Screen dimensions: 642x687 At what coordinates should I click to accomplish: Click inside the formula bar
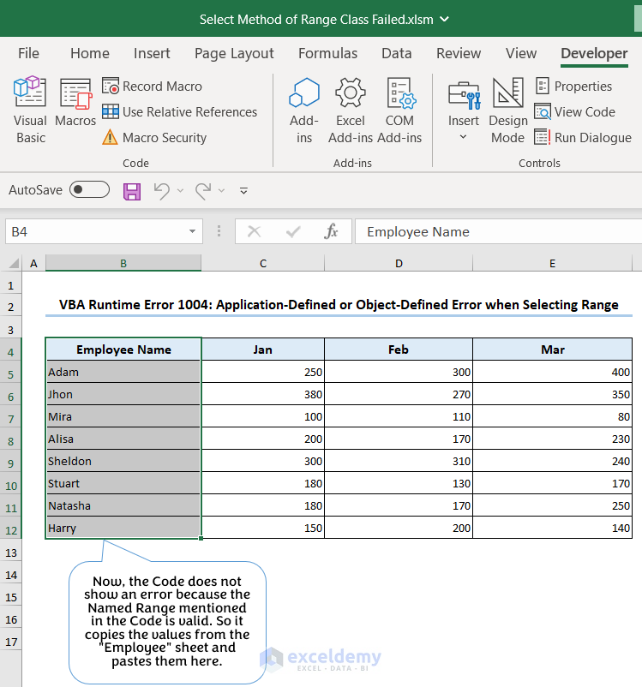click(497, 231)
